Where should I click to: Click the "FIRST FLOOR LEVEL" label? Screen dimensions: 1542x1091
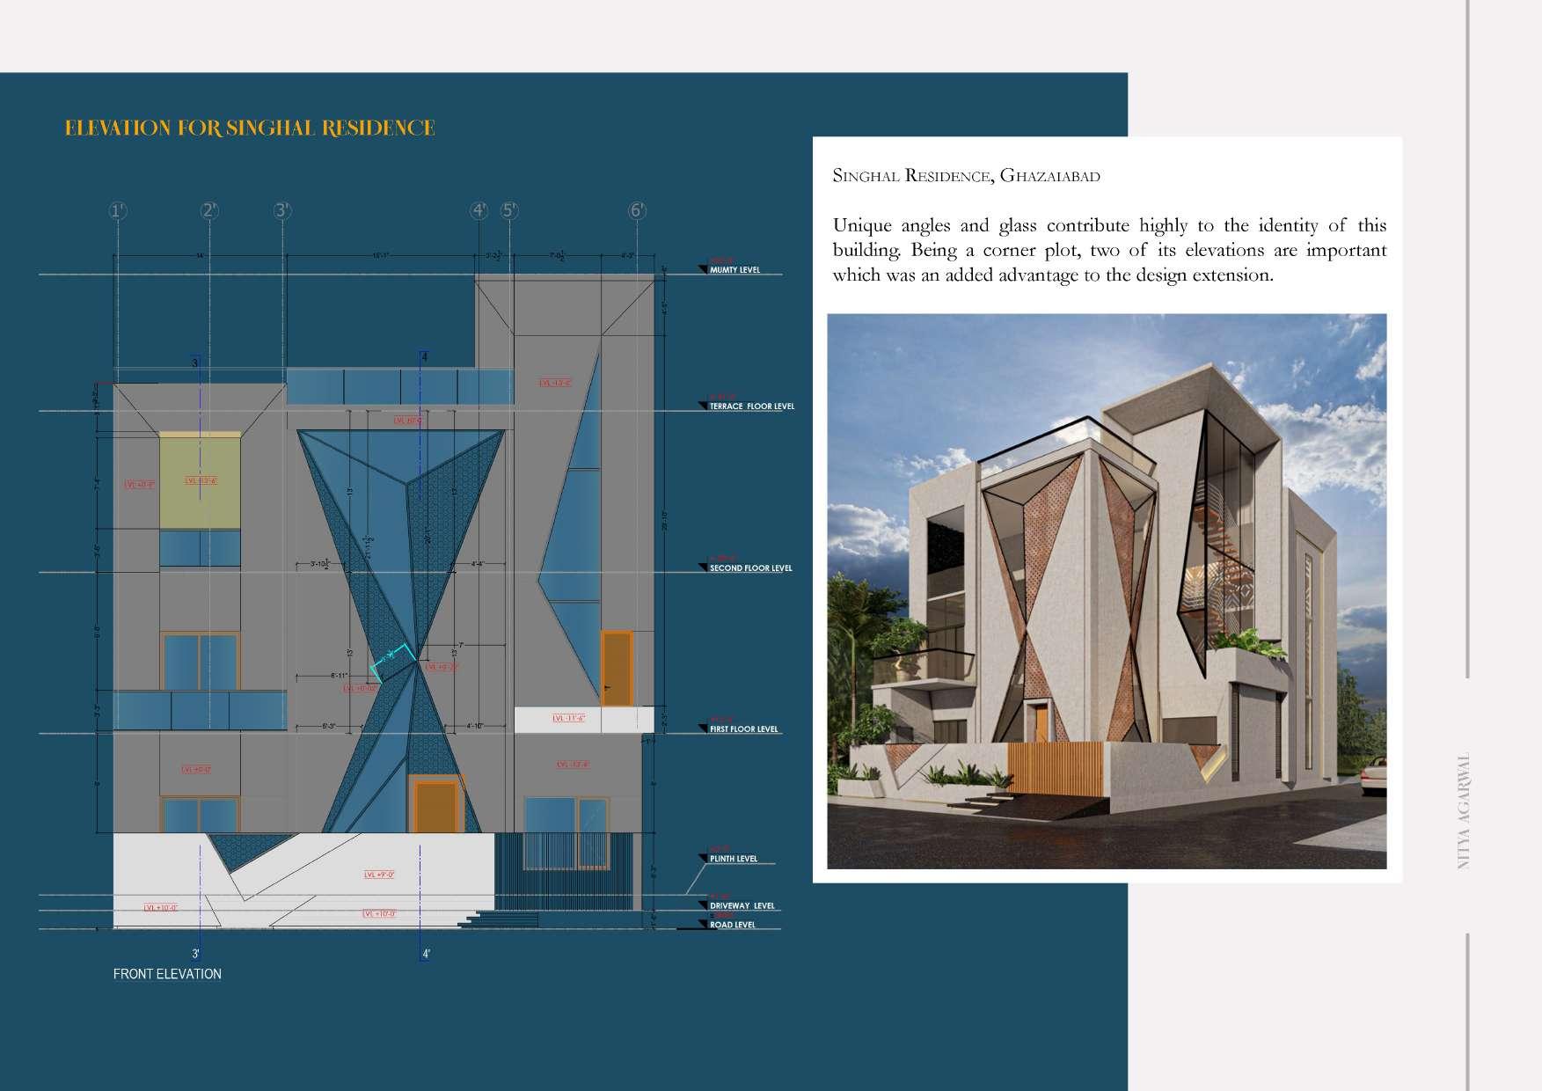click(x=744, y=729)
